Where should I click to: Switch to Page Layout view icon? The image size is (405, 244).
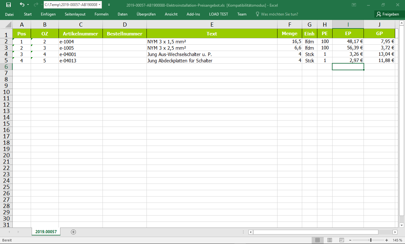[329, 240]
